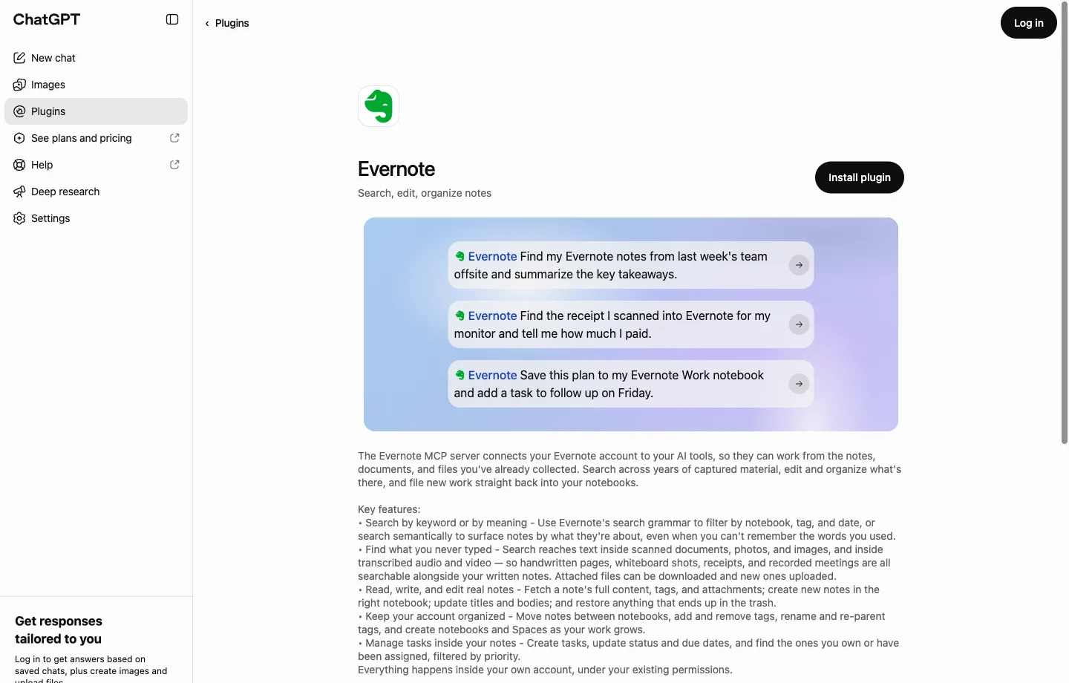Viewport: 1069px width, 683px height.
Task: Click the page vertical scrollbar
Action: click(x=1065, y=223)
